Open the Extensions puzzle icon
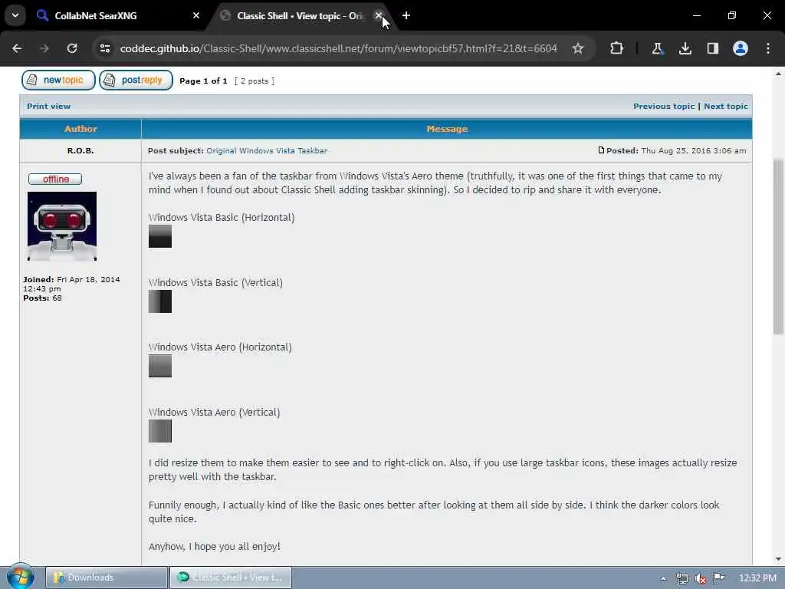 [617, 48]
